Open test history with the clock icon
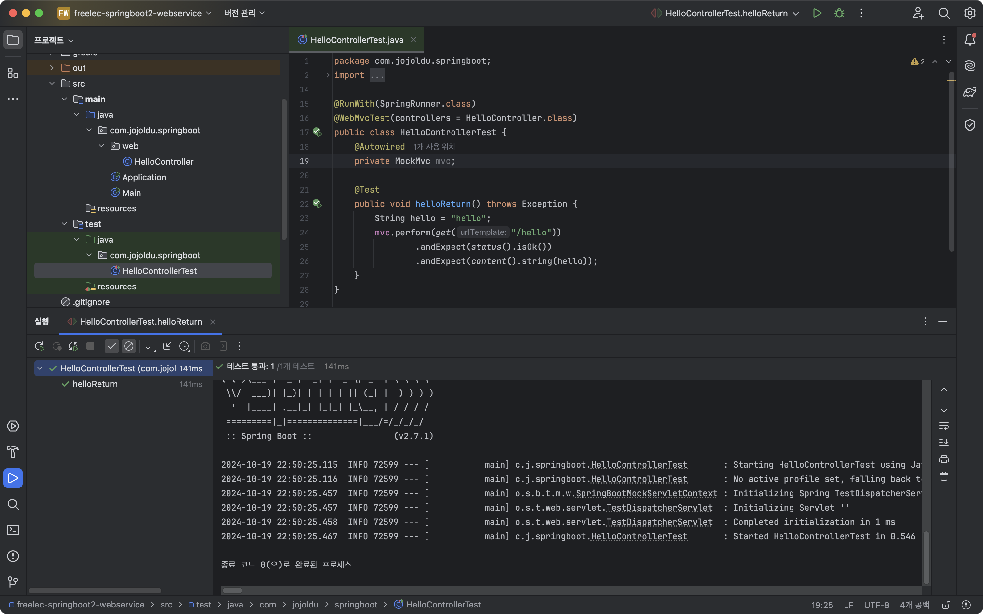983x614 pixels. click(x=184, y=346)
